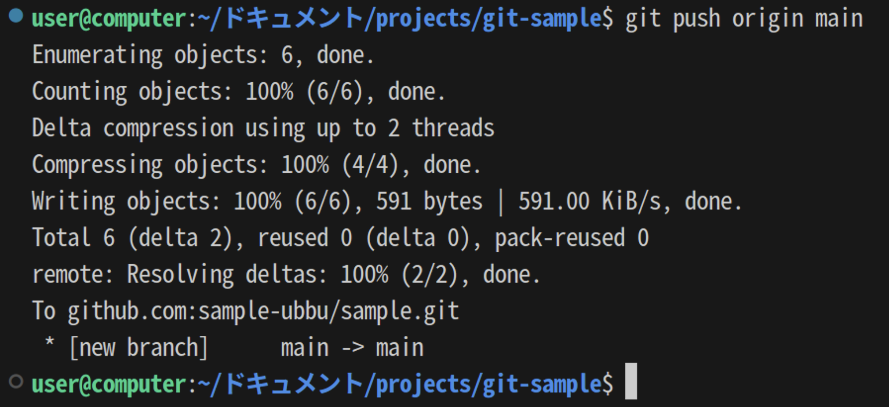
Task: Click the 'Total 6 (delta 2)' text
Action: tap(132, 238)
